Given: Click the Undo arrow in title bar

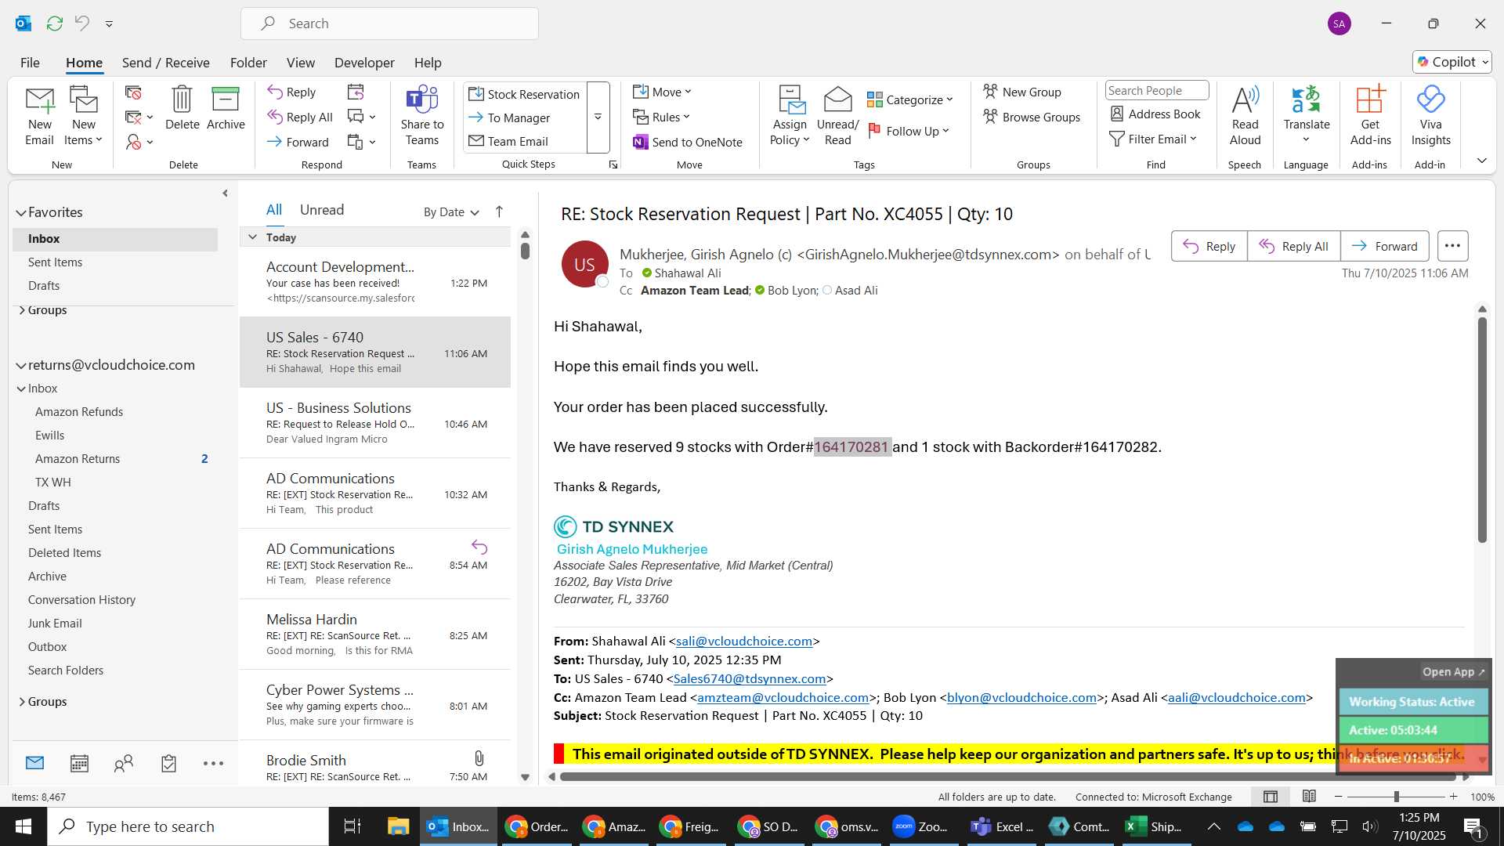Looking at the screenshot, I should (x=82, y=23).
